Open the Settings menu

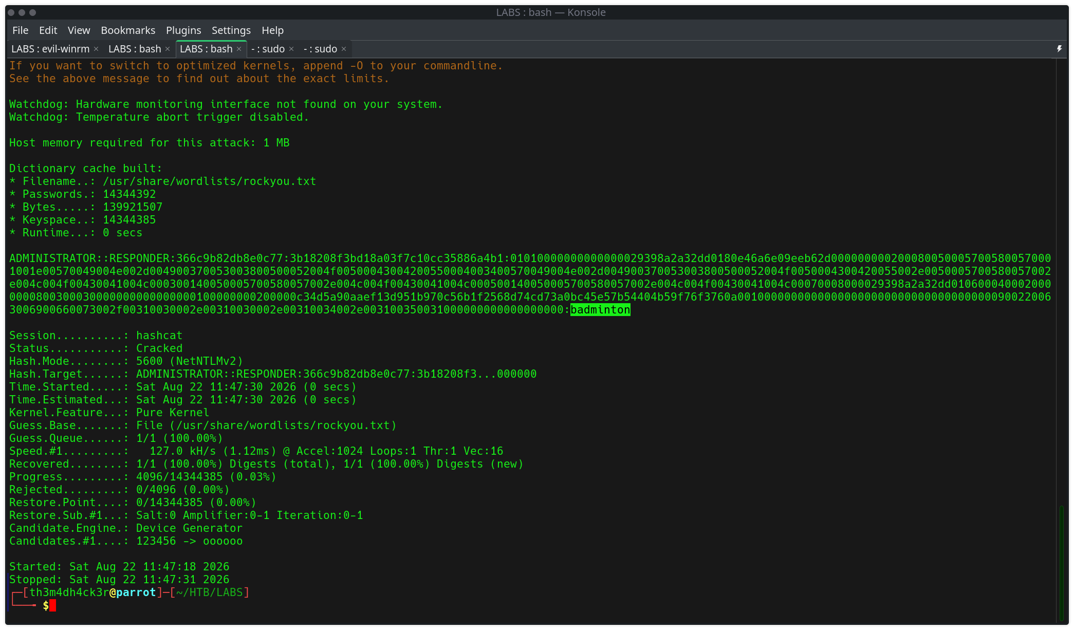(231, 30)
